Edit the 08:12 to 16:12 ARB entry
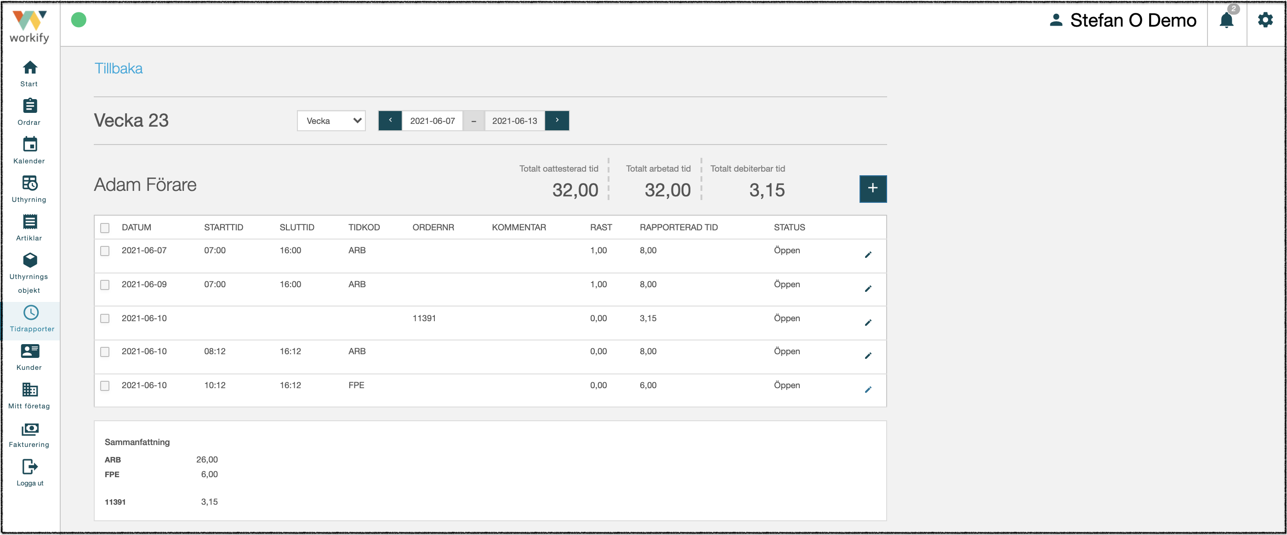The image size is (1287, 535). point(868,356)
